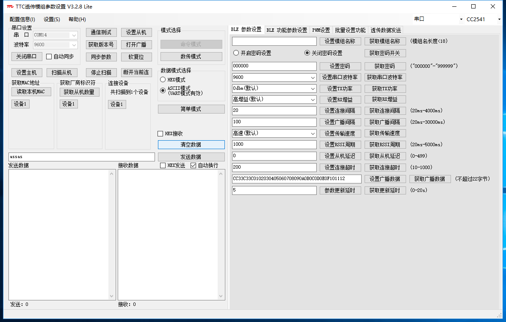
Task: Click the 关闭串口 button
Action: tap(27, 56)
